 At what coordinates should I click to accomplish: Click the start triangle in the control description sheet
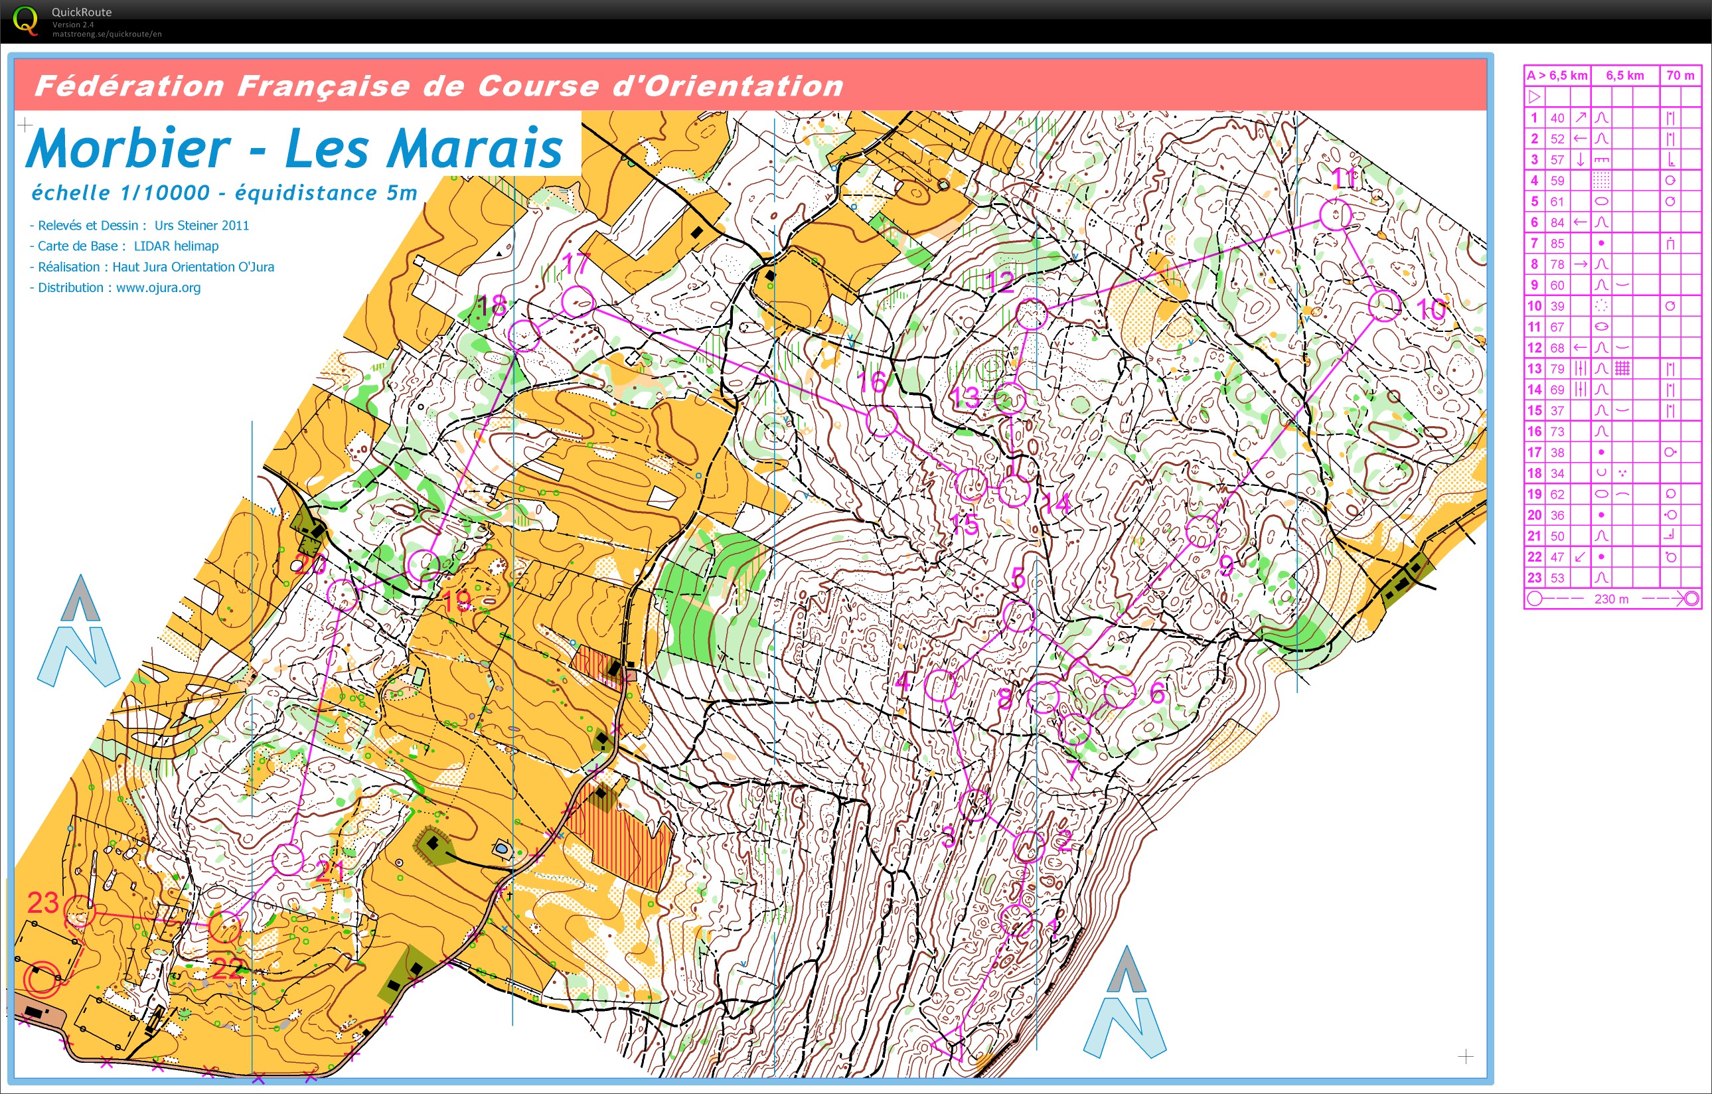pyautogui.click(x=1534, y=97)
